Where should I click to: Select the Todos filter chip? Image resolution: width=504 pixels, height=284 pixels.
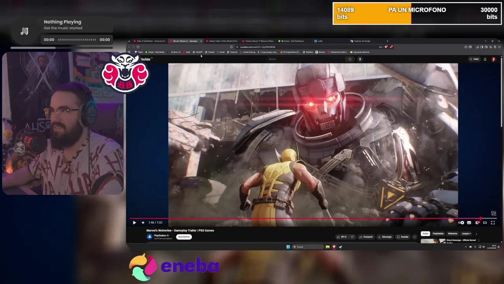pos(425,234)
